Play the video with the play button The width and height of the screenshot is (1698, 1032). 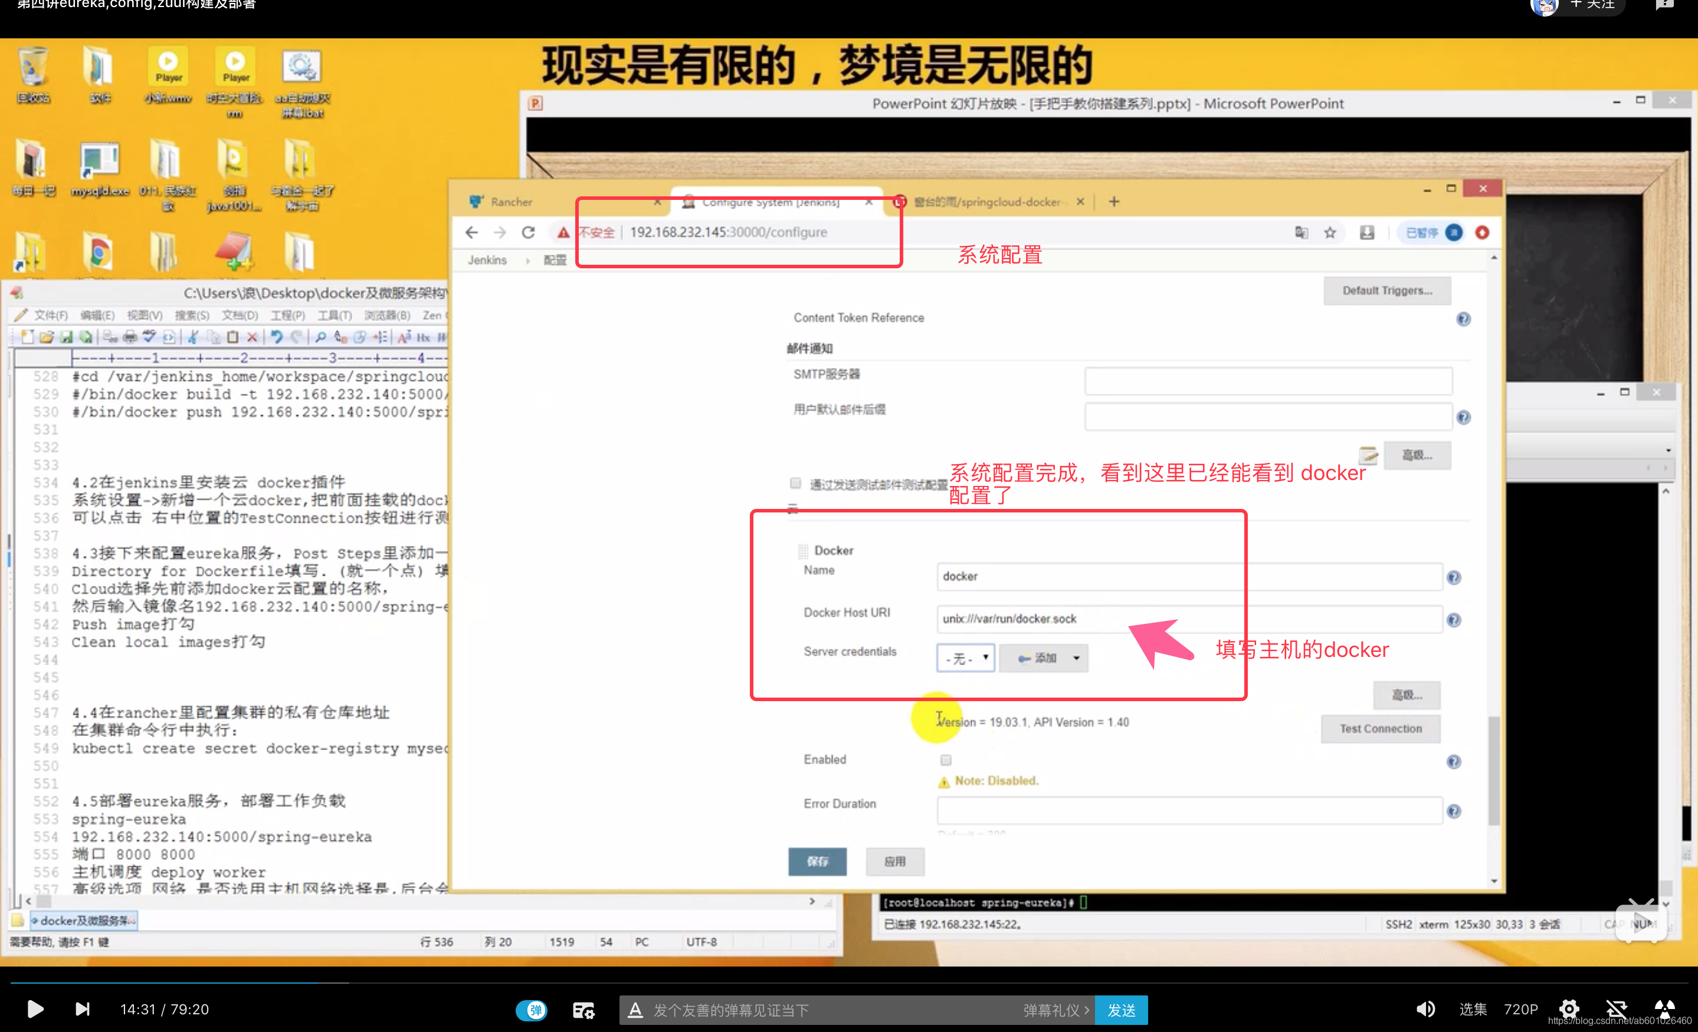tap(34, 1009)
